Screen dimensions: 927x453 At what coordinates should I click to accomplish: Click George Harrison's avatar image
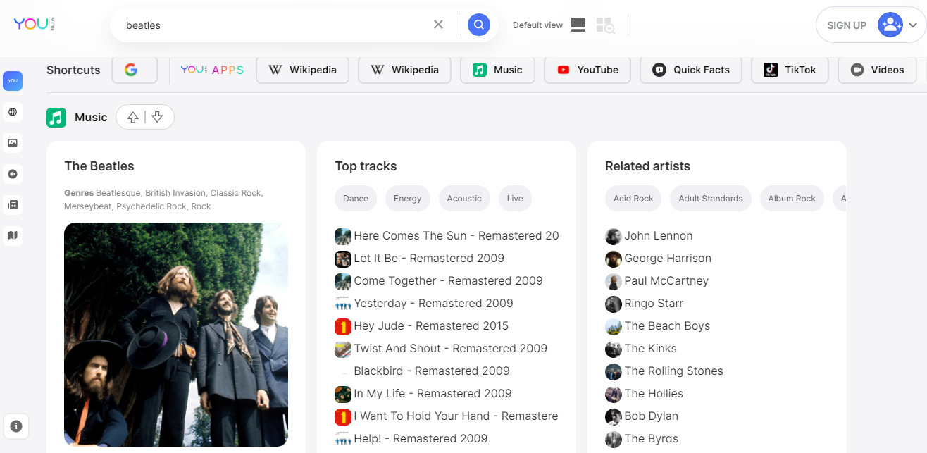pos(614,259)
